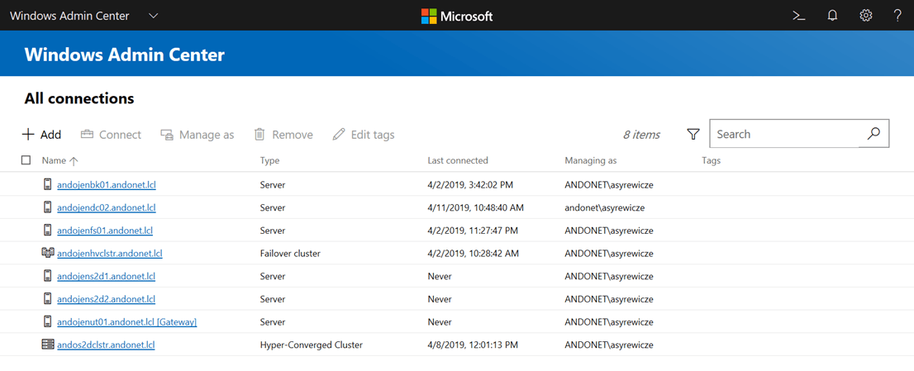
Task: Click the '4/2/2019, 3:42:02 PM' cell
Action: point(472,185)
